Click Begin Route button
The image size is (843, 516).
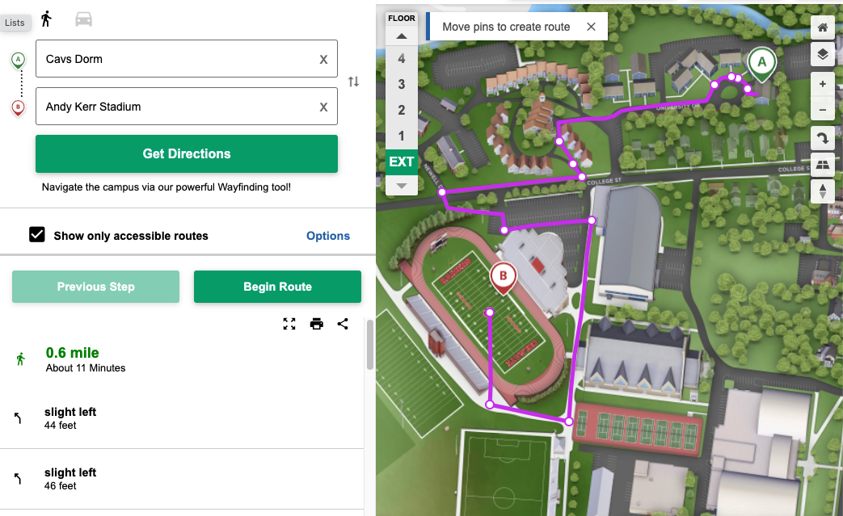click(x=277, y=287)
